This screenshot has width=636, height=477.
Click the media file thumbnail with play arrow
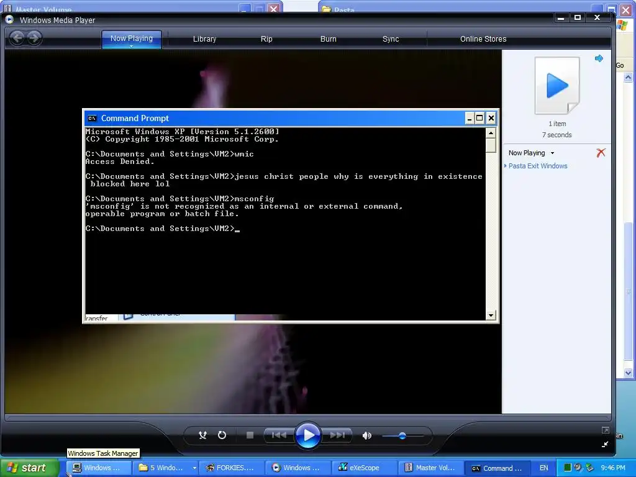point(557,86)
